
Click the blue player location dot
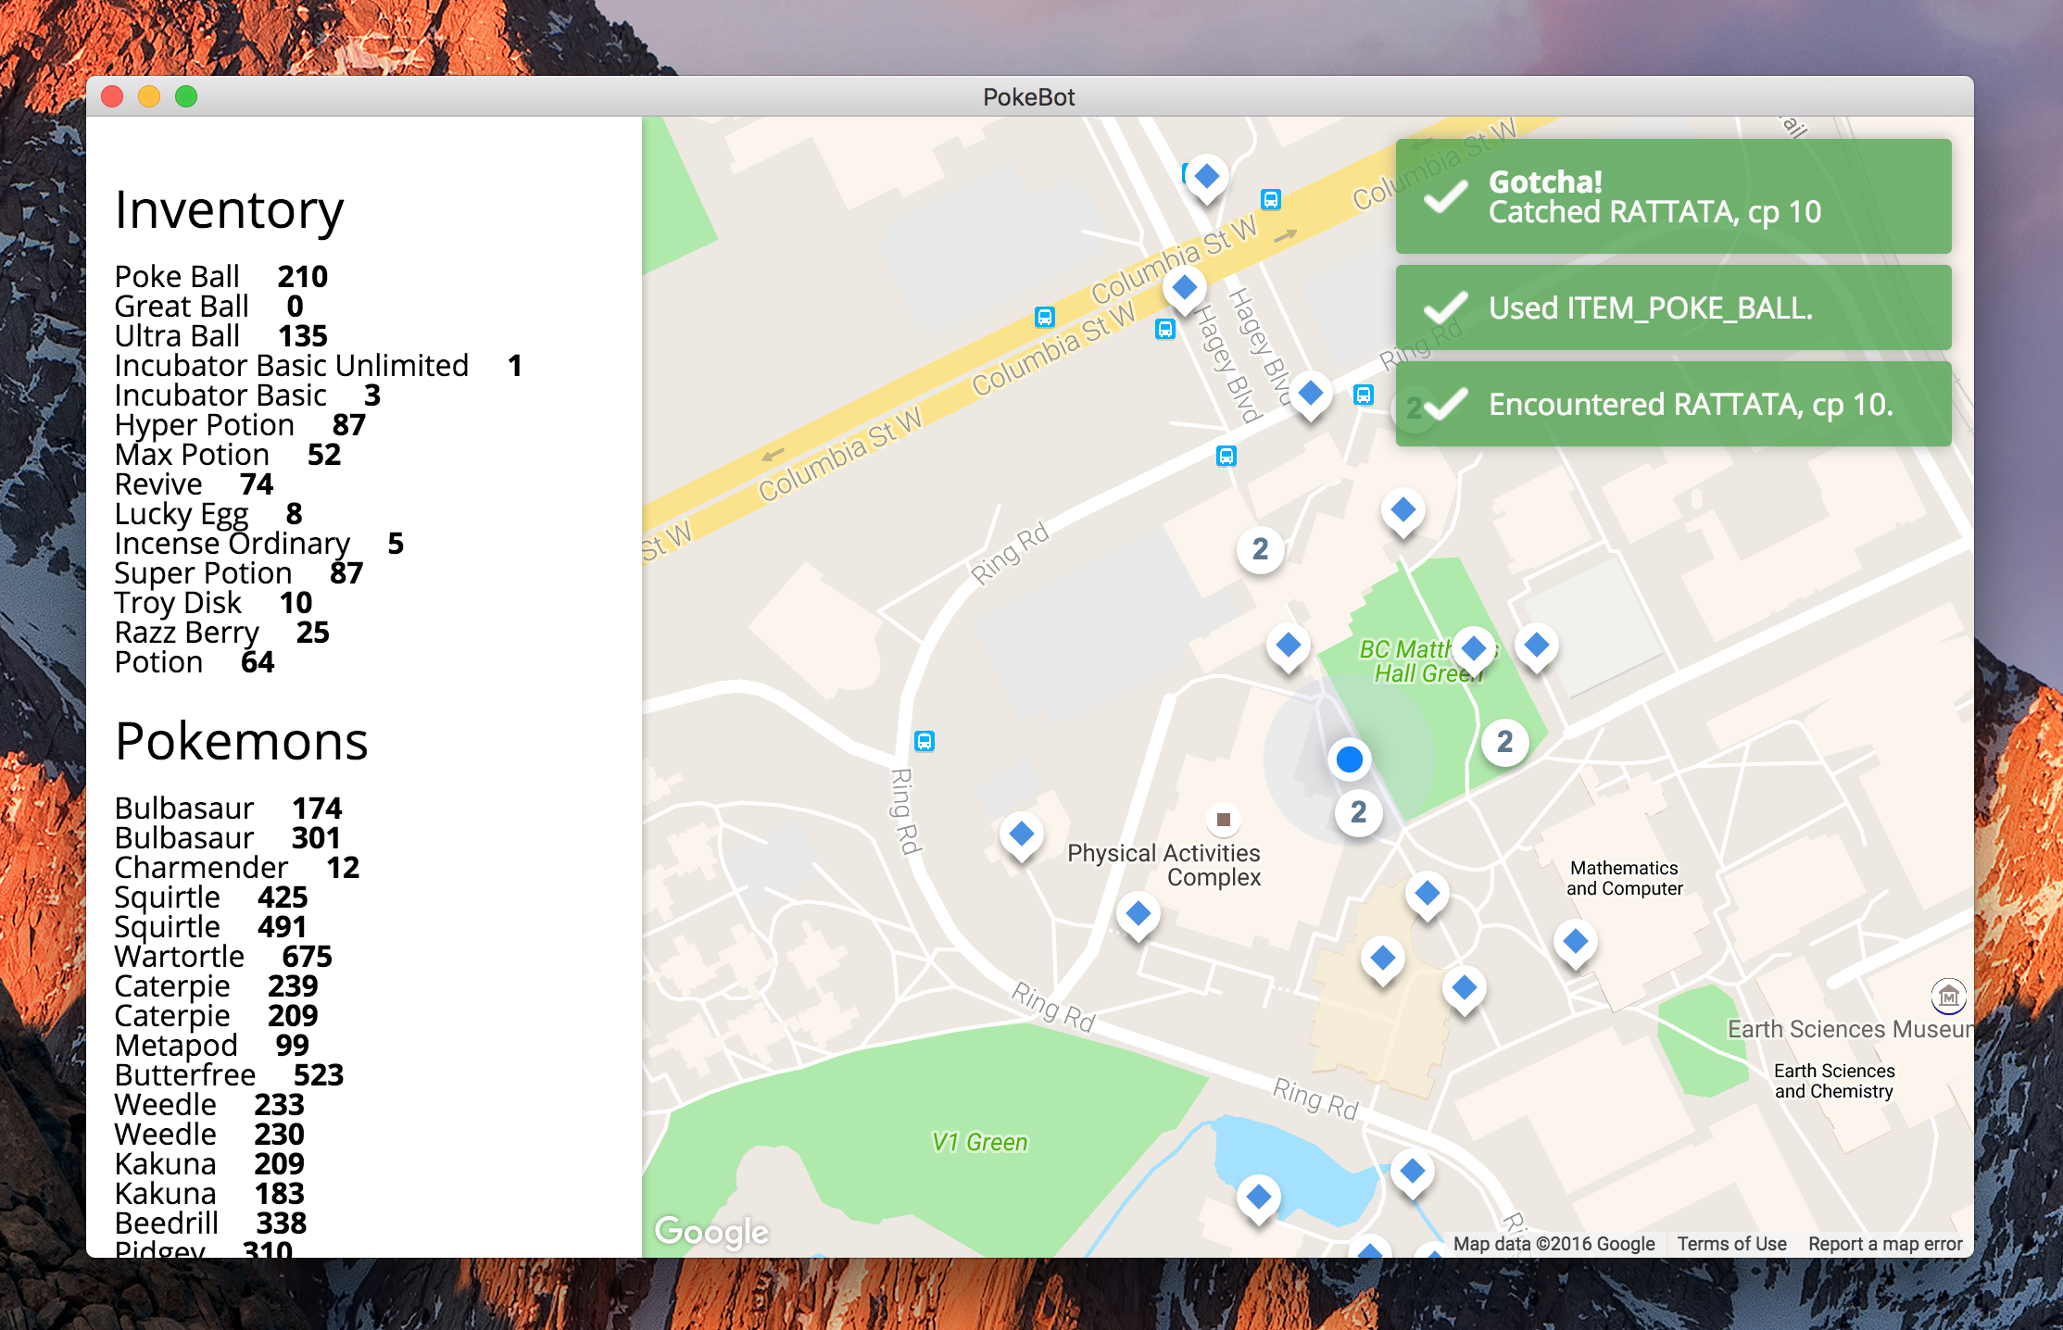(1349, 759)
